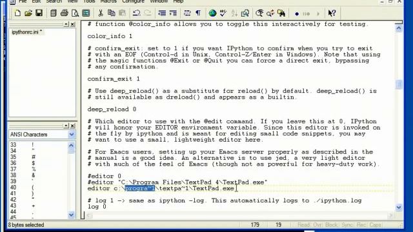Open the Manage Files toolbar icon
Viewport: 413px width, 232px height.
(x=54, y=13)
